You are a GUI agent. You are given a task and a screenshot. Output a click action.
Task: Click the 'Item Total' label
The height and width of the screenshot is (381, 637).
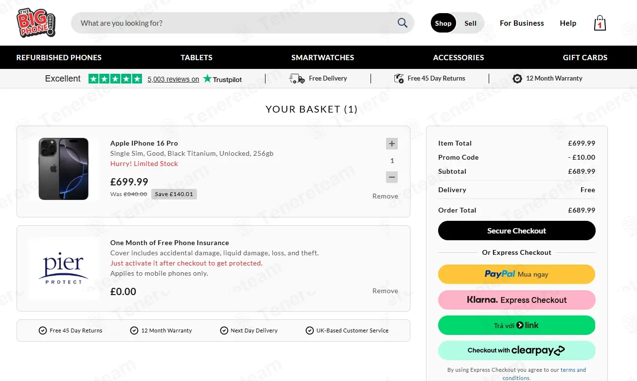(455, 143)
